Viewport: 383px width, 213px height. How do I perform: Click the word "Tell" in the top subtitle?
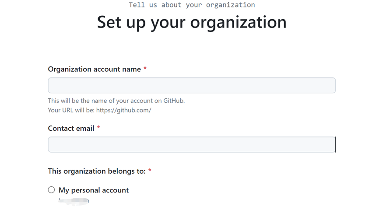point(137,5)
